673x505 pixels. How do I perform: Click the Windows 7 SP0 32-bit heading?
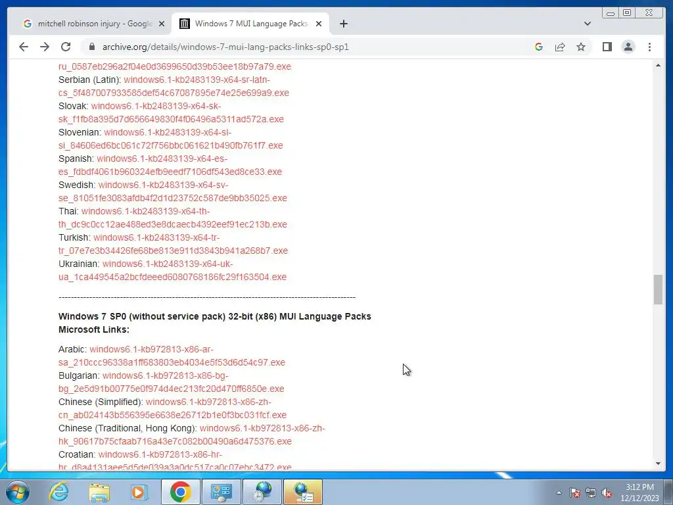[x=215, y=323]
